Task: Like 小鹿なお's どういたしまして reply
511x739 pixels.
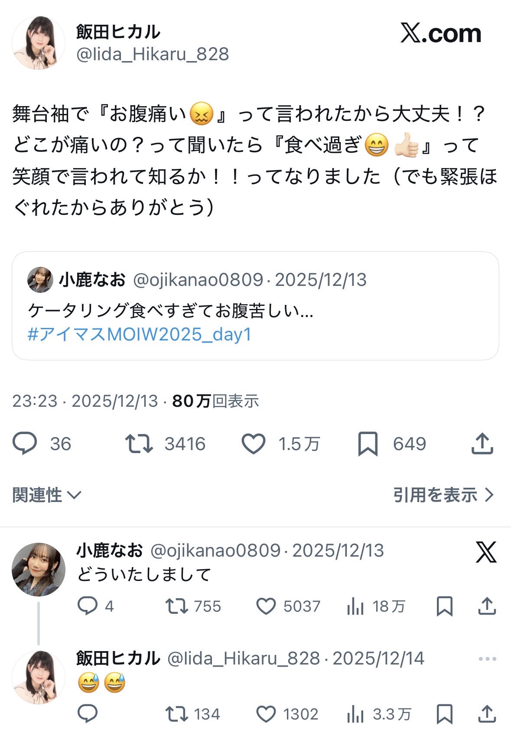Action: coord(266,606)
